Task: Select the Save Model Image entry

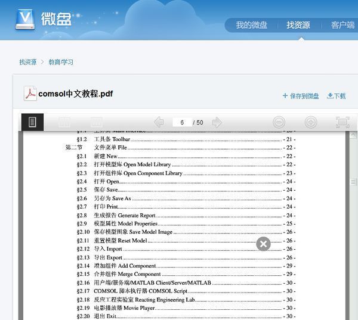Action: (186, 232)
